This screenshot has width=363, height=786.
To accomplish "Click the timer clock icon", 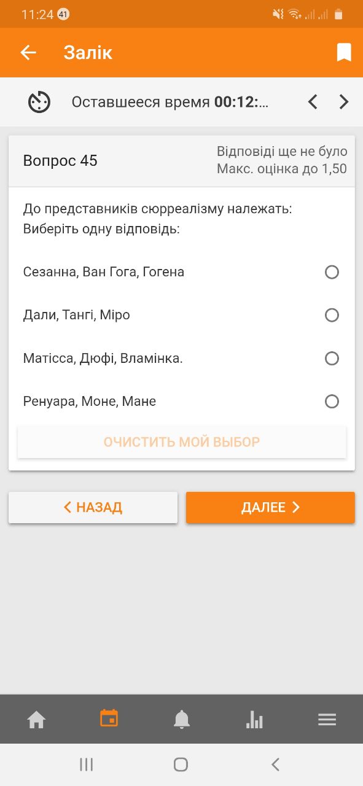I will coord(39,102).
